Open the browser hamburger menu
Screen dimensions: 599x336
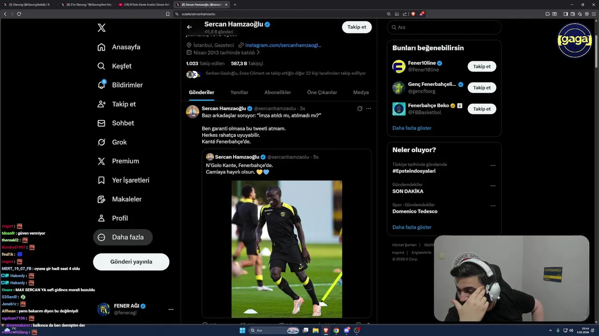point(594,14)
